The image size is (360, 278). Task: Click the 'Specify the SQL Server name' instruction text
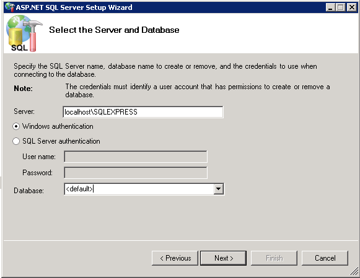coord(165,70)
